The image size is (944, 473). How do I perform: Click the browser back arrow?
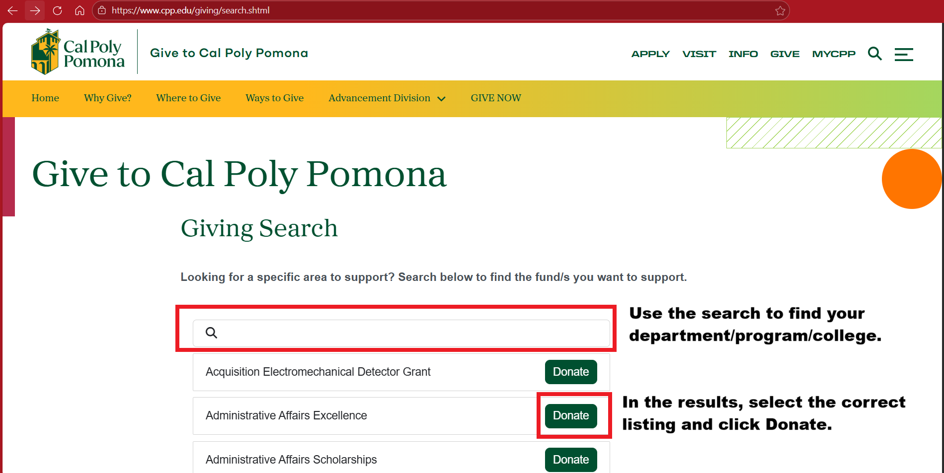click(13, 10)
